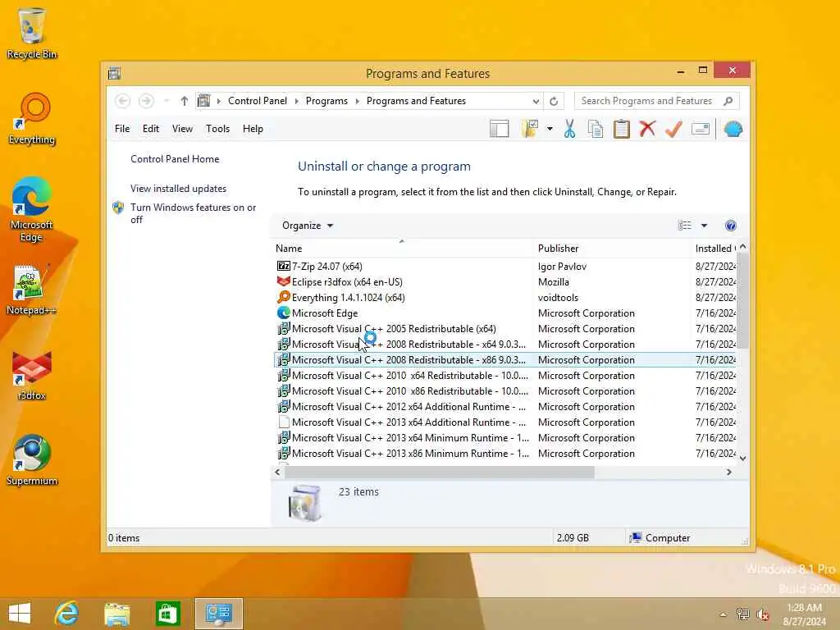Open the Help menu
Viewport: 840px width, 630px height.
click(253, 129)
